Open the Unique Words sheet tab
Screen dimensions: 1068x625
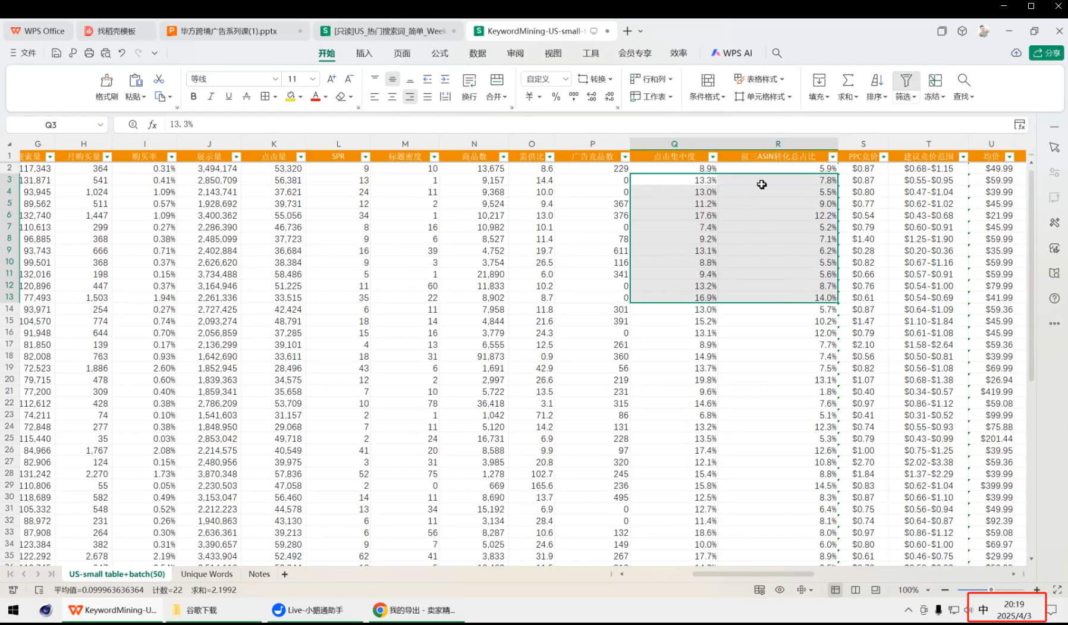point(206,574)
